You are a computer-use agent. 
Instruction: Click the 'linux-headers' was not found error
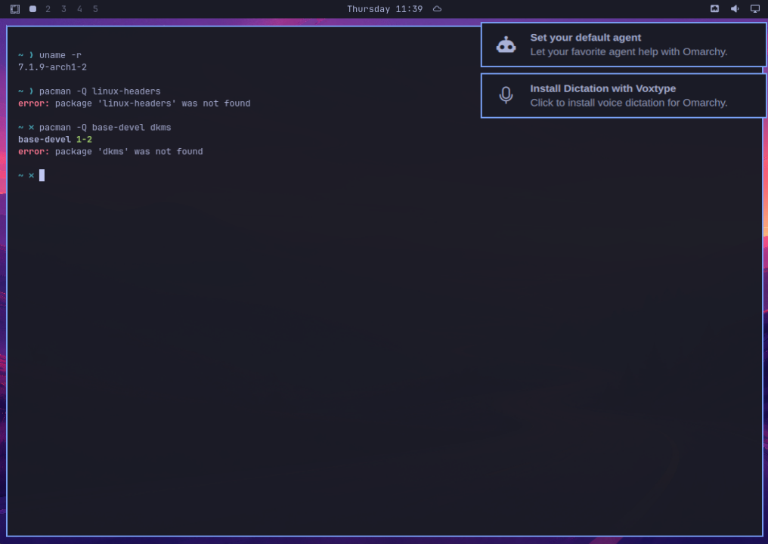click(x=135, y=104)
